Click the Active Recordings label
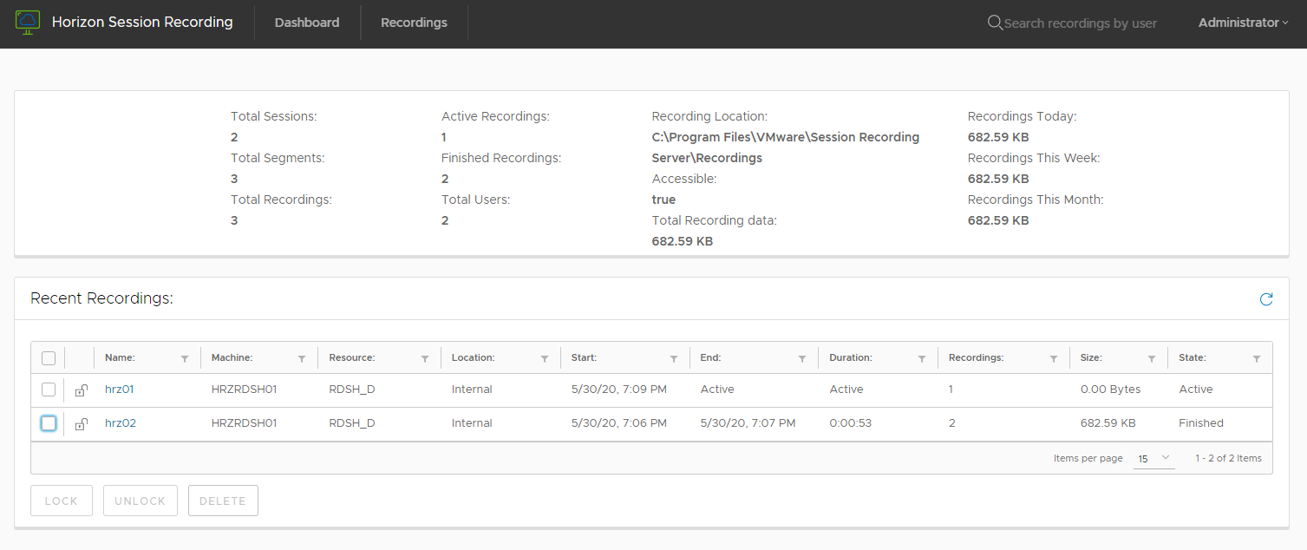This screenshot has height=550, width=1307. (496, 116)
